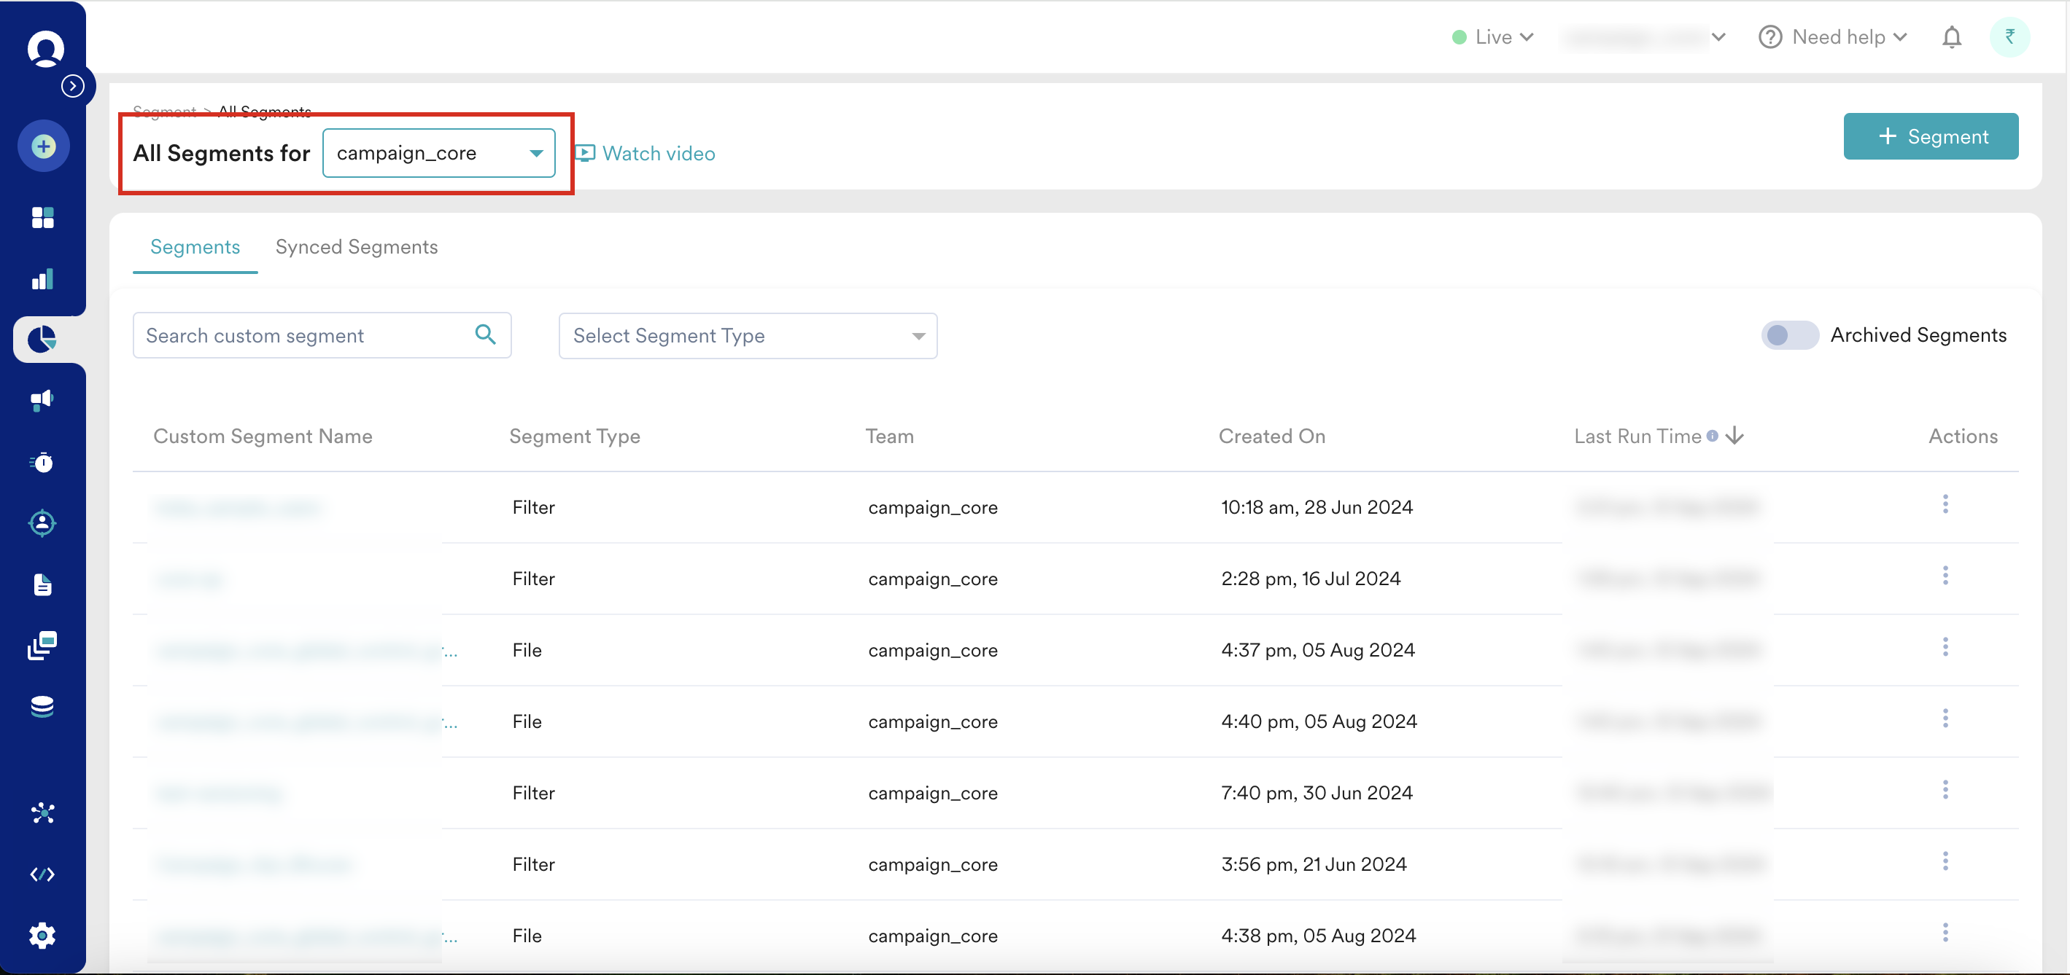Viewport: 2070px width, 975px height.
Task: Click the notification bell icon
Action: [x=1951, y=38]
